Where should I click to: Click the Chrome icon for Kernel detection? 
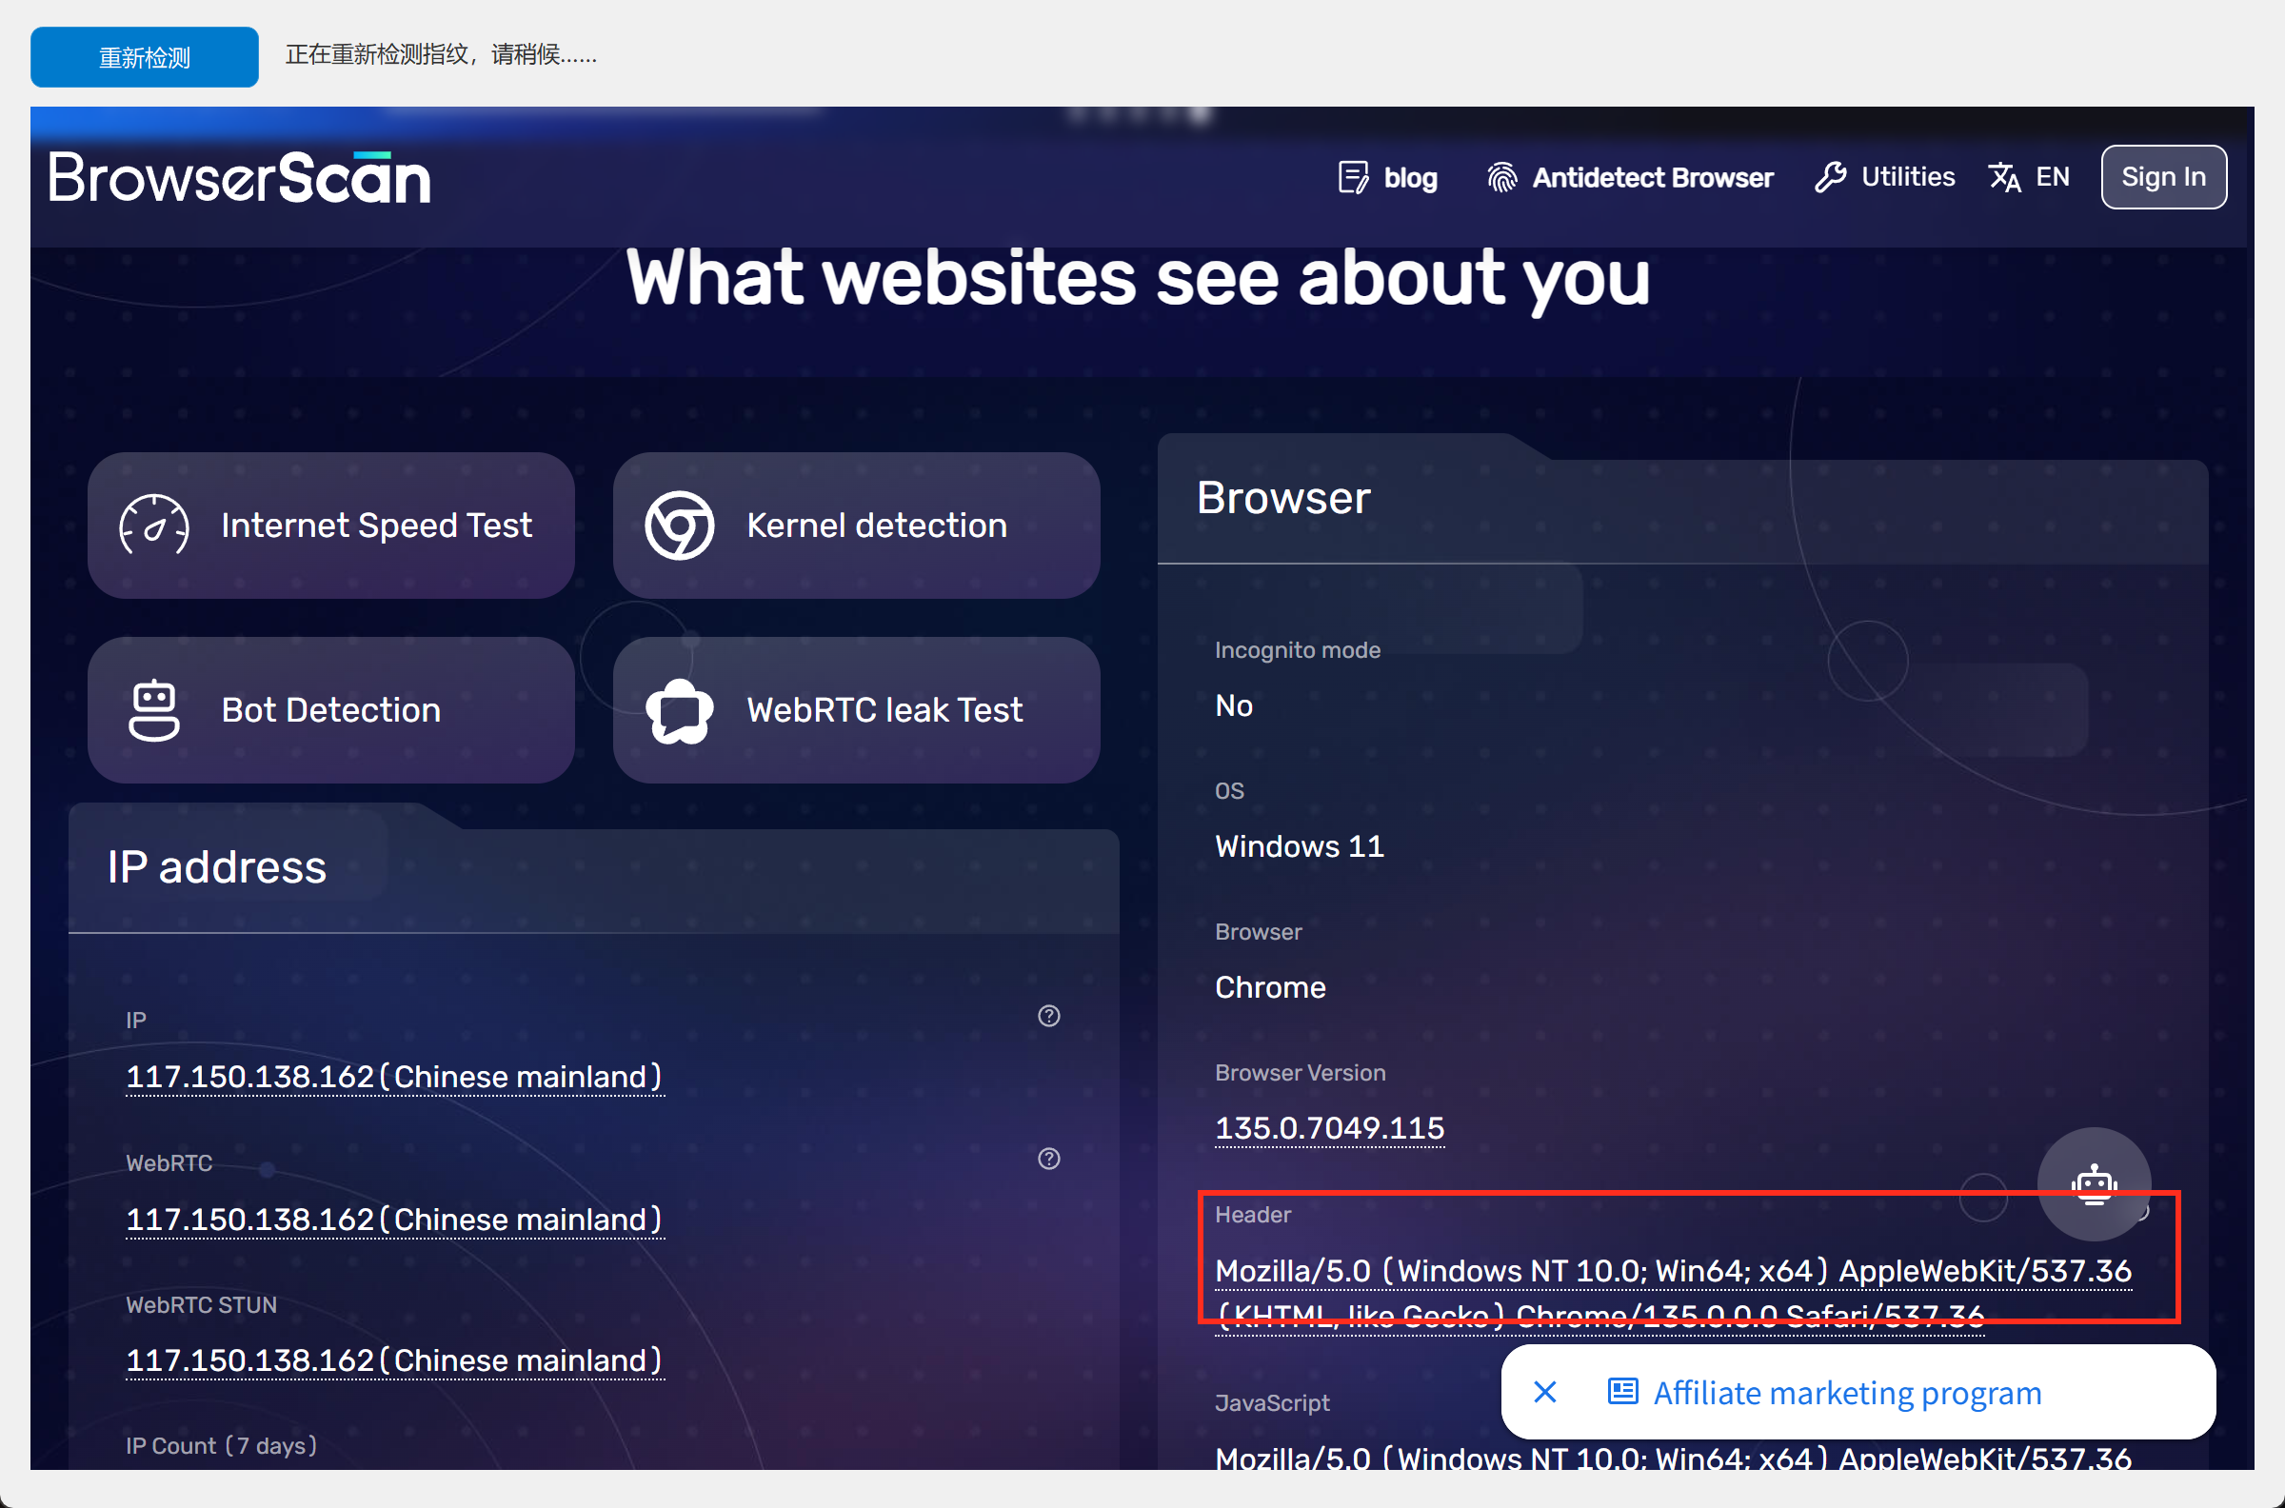pyautogui.click(x=679, y=526)
